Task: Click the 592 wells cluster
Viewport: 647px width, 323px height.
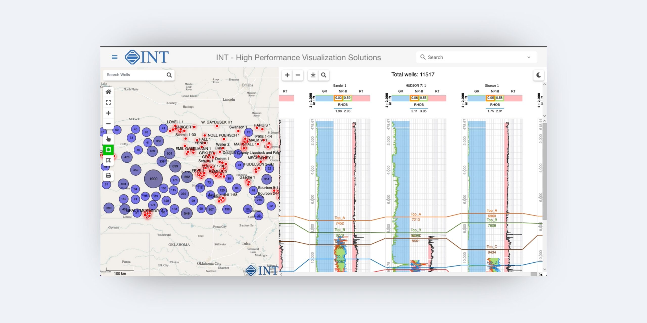Action: click(187, 177)
